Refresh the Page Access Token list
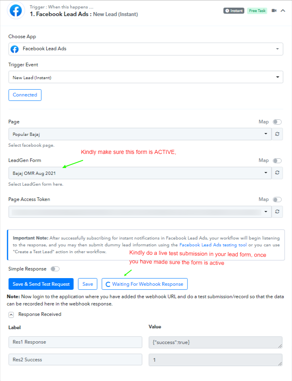 pyautogui.click(x=277, y=212)
